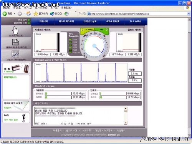This screenshot has width=192, height=144.
Task: Click the upload overall average bandwidth bar
Action: click(x=113, y=94)
